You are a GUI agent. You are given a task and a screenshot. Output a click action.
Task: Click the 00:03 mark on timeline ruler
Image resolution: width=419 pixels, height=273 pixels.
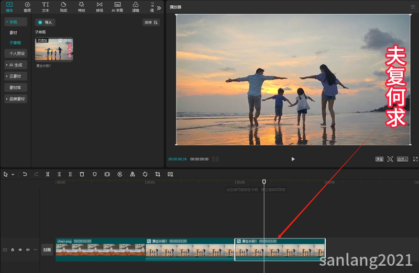(x=150, y=183)
